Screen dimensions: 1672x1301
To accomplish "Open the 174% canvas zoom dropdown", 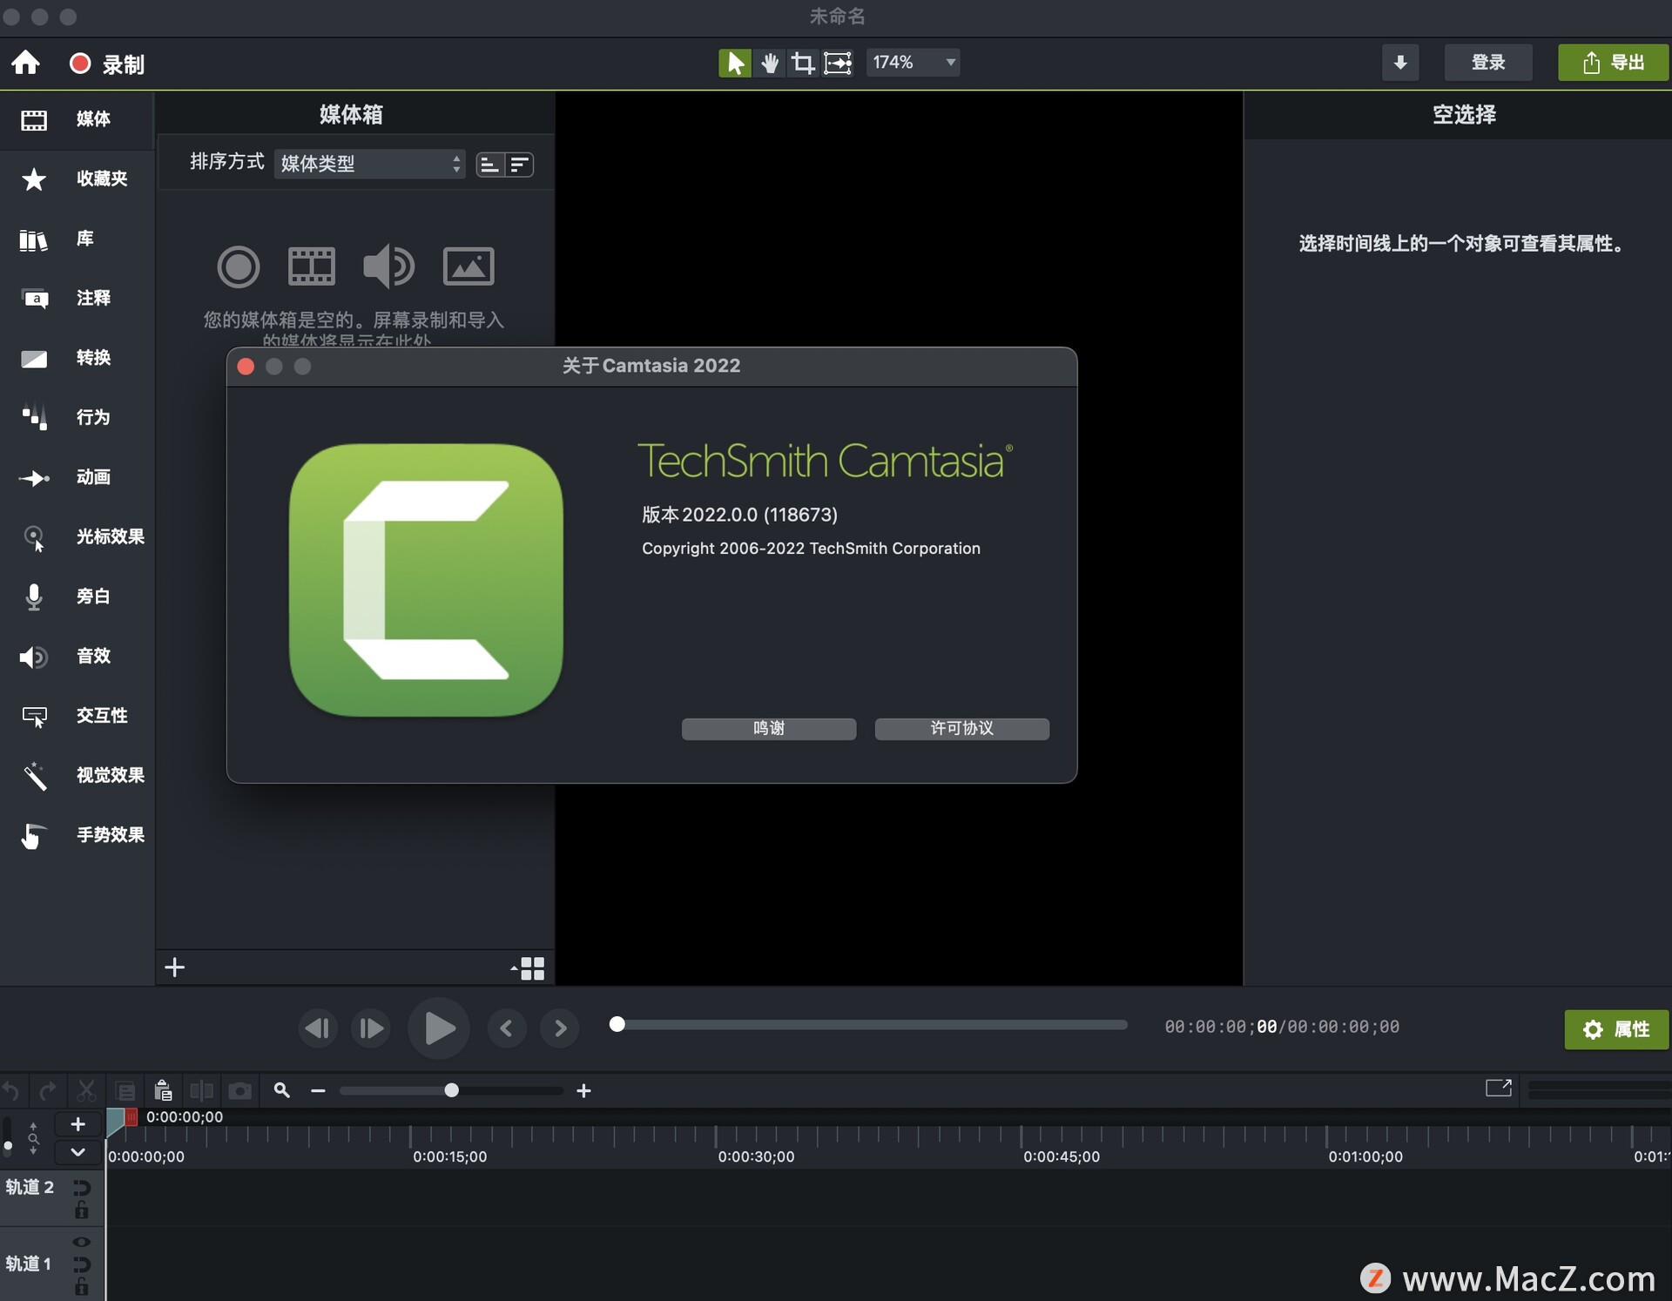I will (x=913, y=63).
